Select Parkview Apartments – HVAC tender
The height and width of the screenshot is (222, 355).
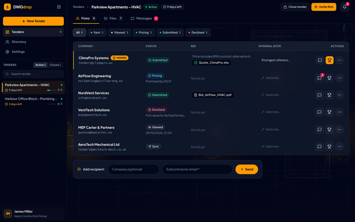click(x=33, y=87)
